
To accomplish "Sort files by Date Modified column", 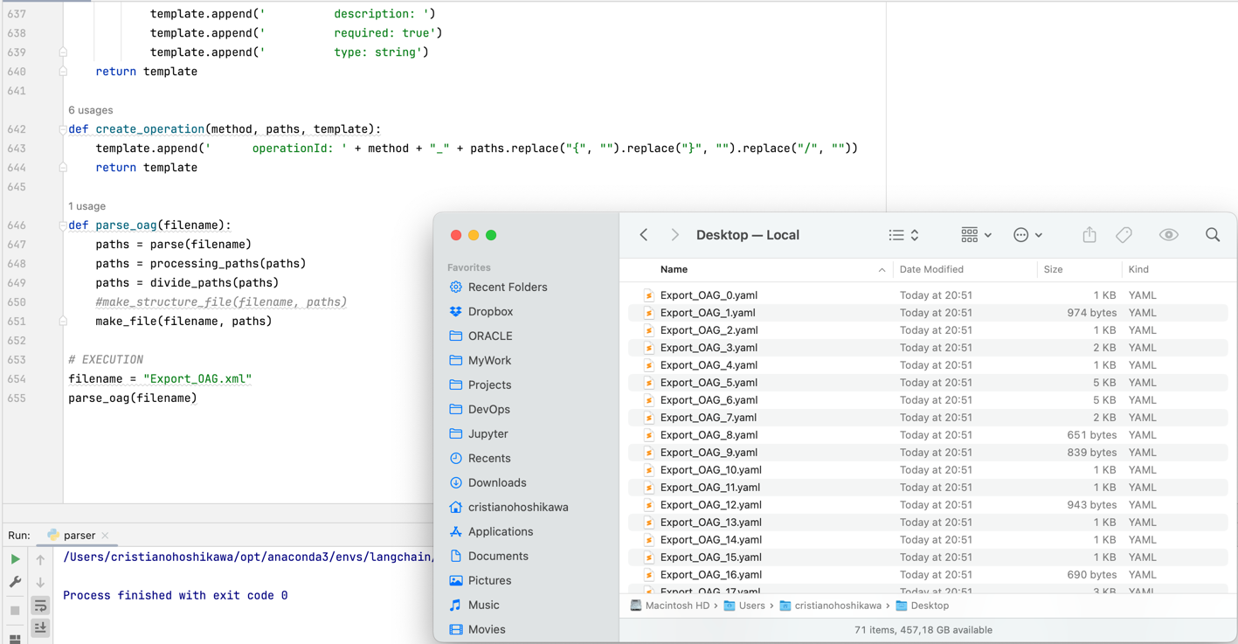I will (931, 270).
